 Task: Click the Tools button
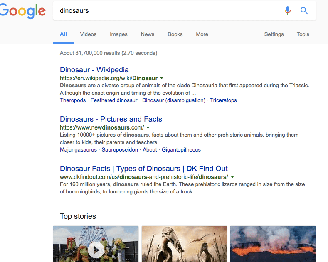pyautogui.click(x=303, y=34)
